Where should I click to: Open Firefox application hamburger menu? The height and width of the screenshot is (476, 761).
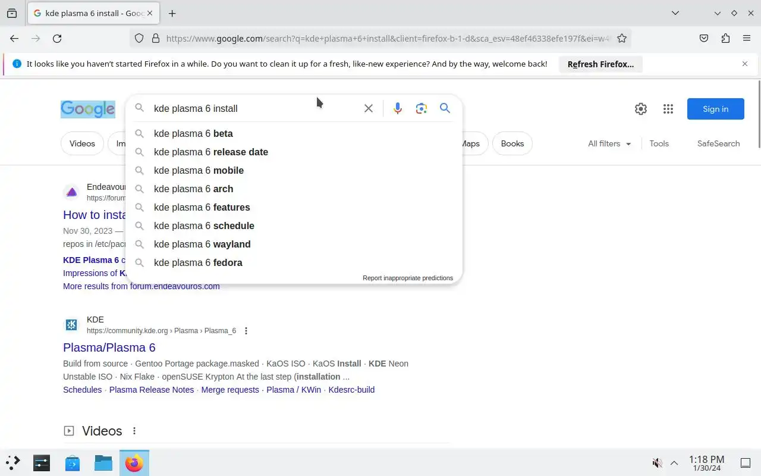[747, 38]
